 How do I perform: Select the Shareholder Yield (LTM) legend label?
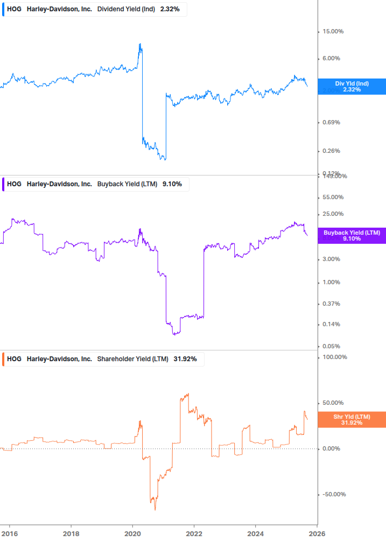click(x=132, y=359)
